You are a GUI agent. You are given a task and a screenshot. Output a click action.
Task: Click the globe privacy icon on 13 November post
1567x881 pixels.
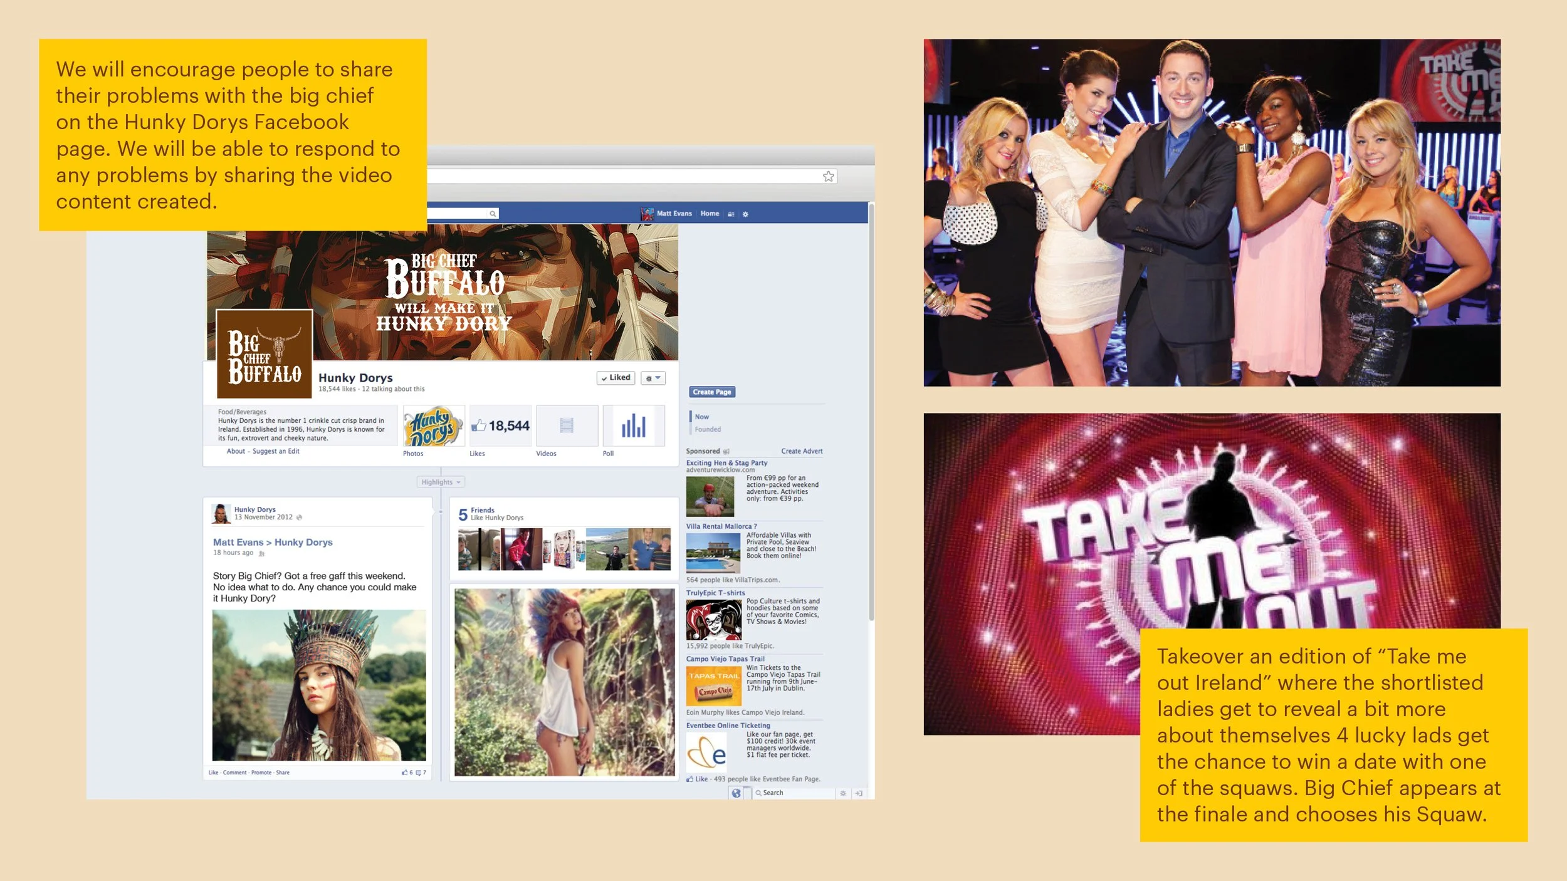(299, 518)
